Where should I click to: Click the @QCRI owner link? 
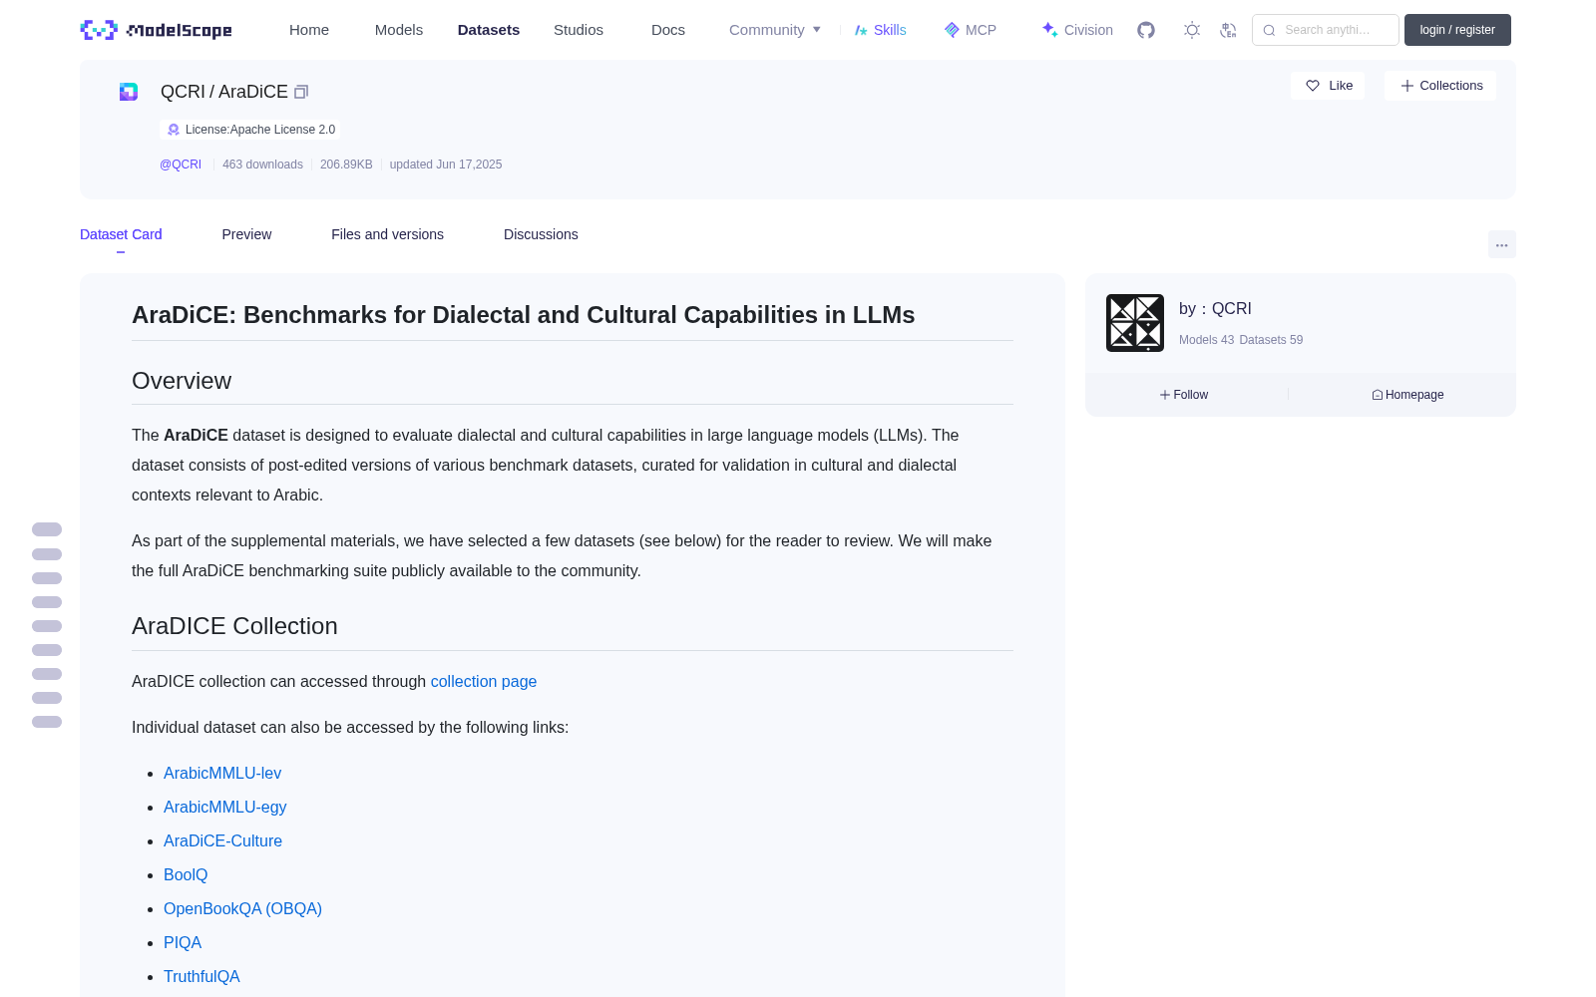181,165
